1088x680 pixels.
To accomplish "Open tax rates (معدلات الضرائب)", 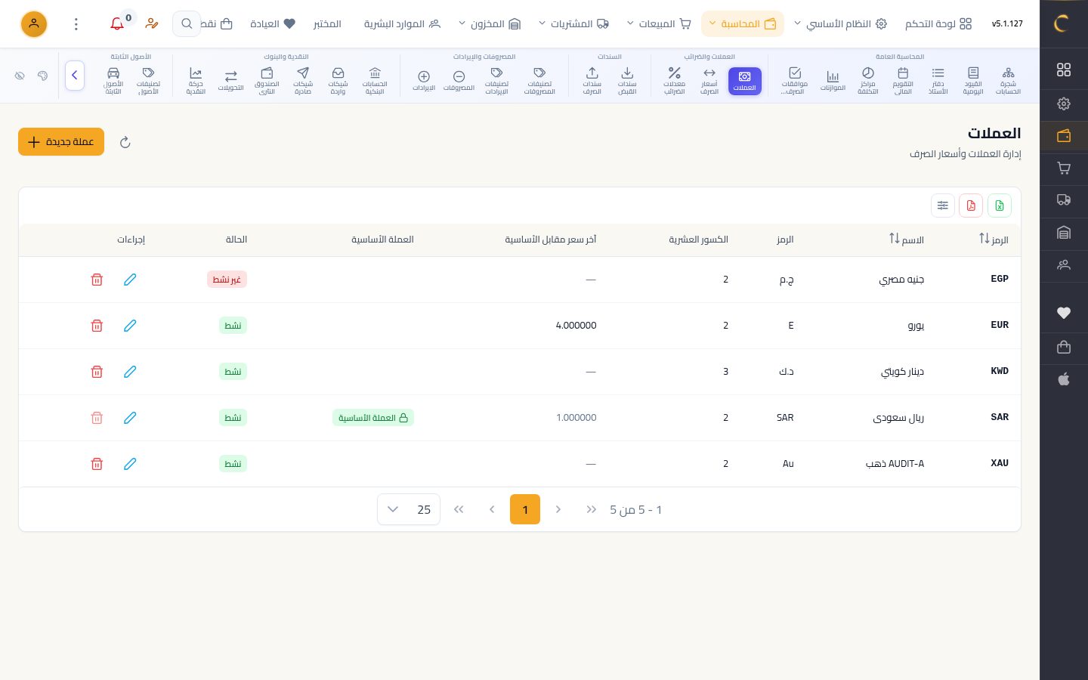I will click(674, 81).
